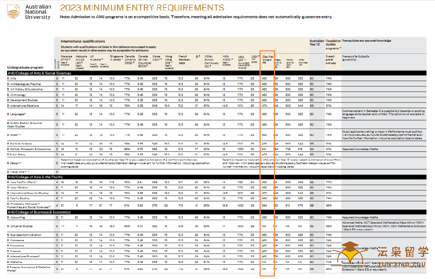
Task: Click the 'B. Criminology' program label
Action: tap(17, 95)
